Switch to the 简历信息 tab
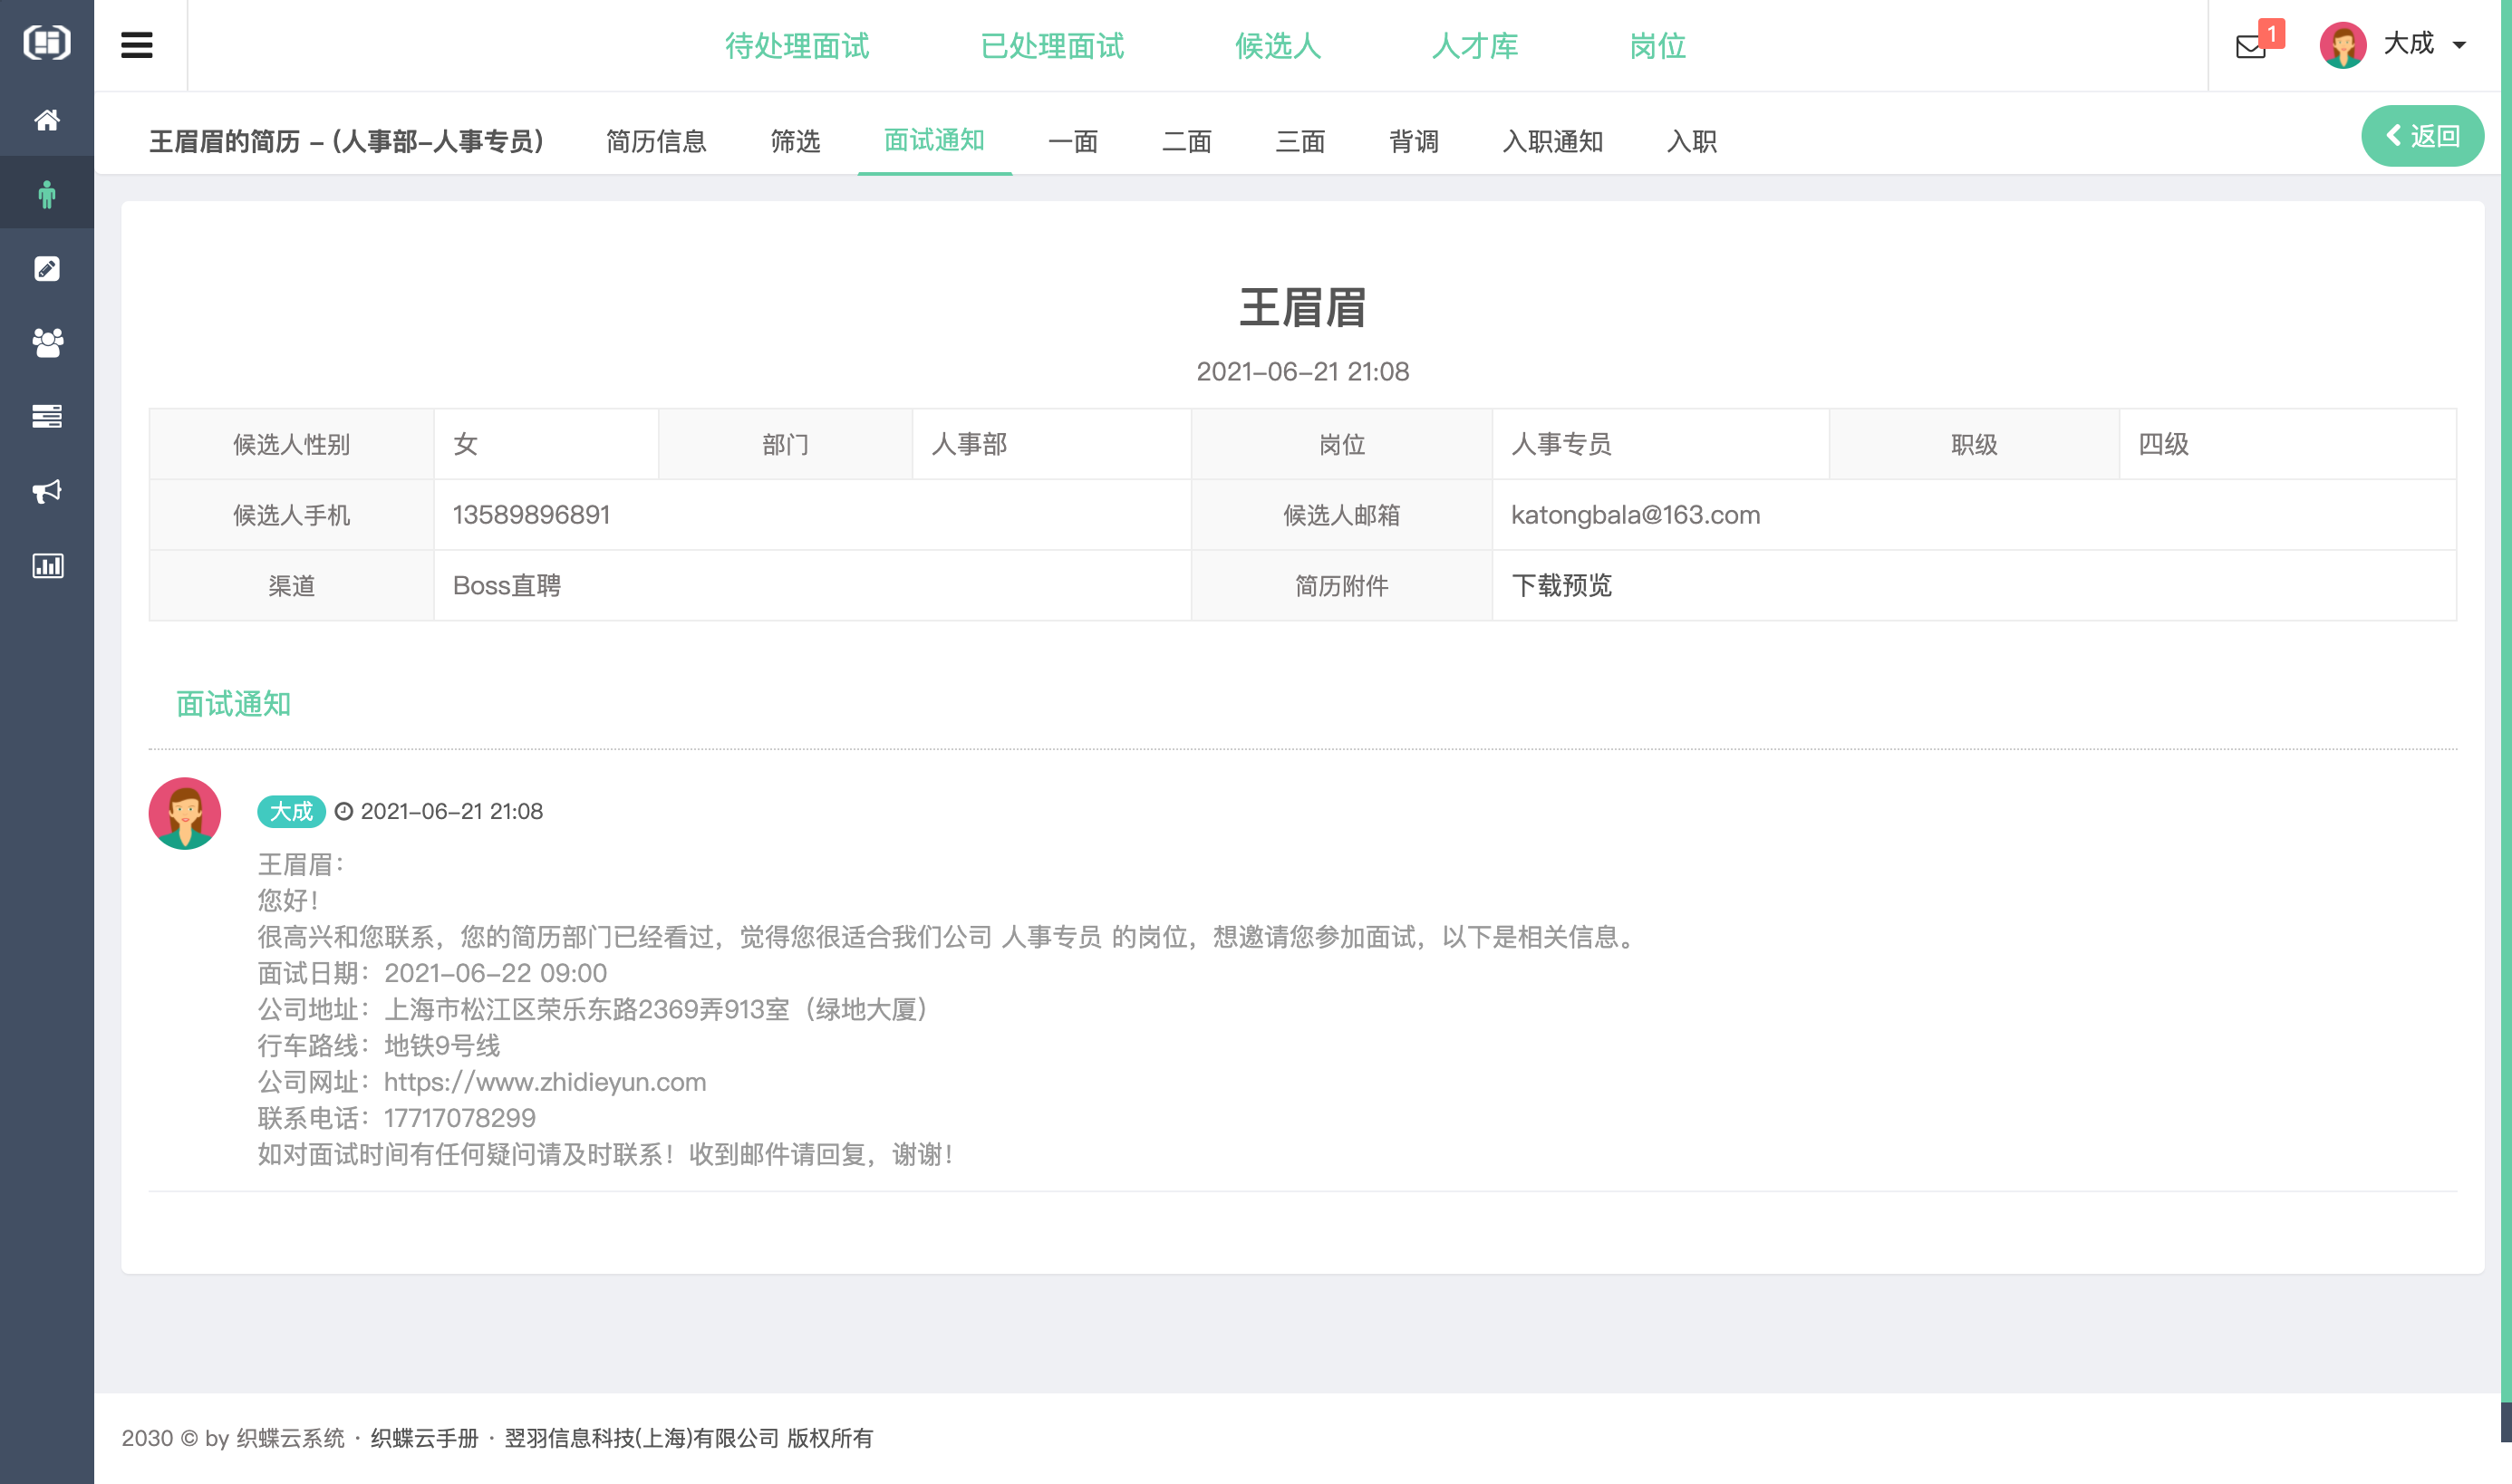Screen dimensions: 2512x1484 click(x=656, y=142)
